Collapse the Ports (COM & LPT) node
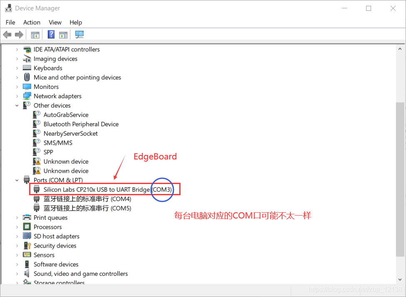The height and width of the screenshot is (297, 406). tap(17, 180)
